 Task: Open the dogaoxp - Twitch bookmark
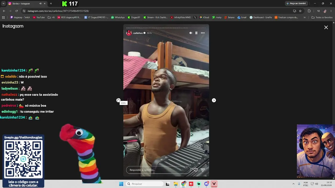coord(20,17)
